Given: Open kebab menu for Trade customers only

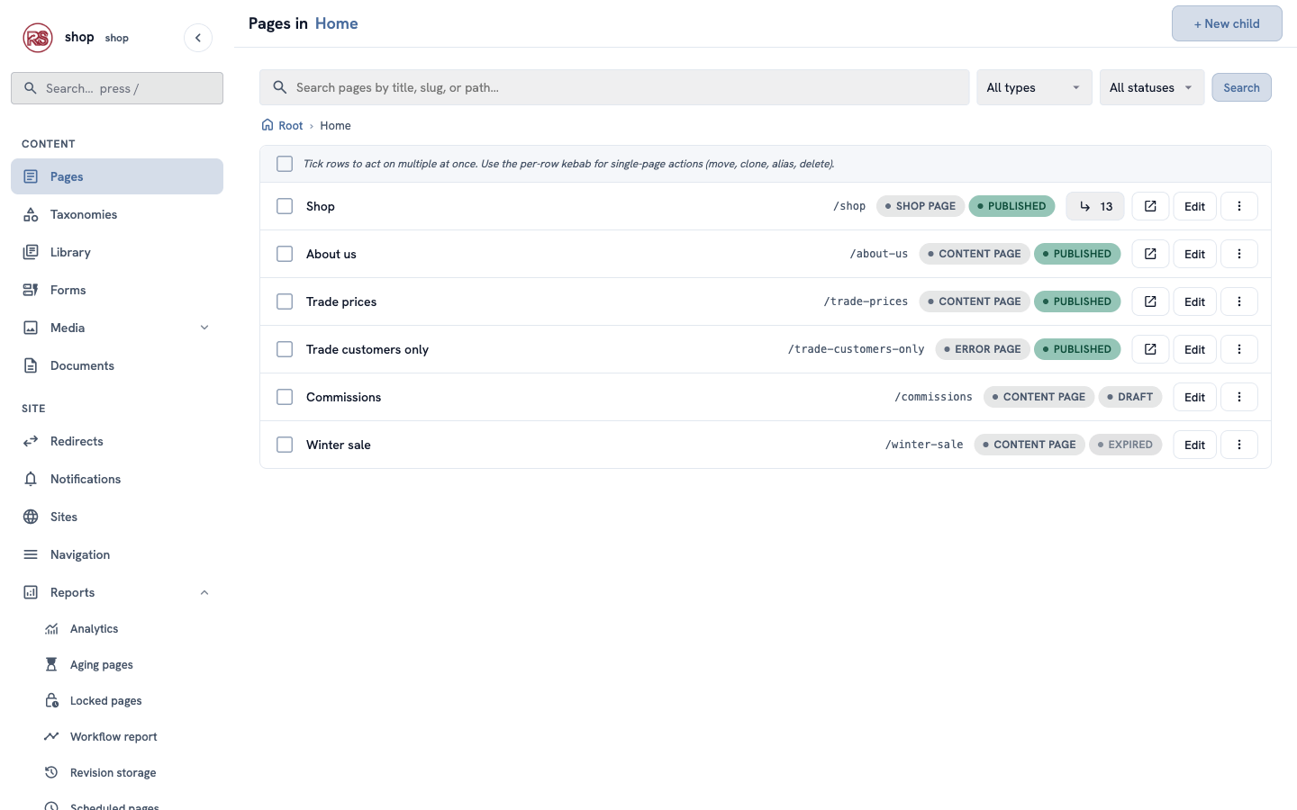Looking at the screenshot, I should (x=1239, y=349).
